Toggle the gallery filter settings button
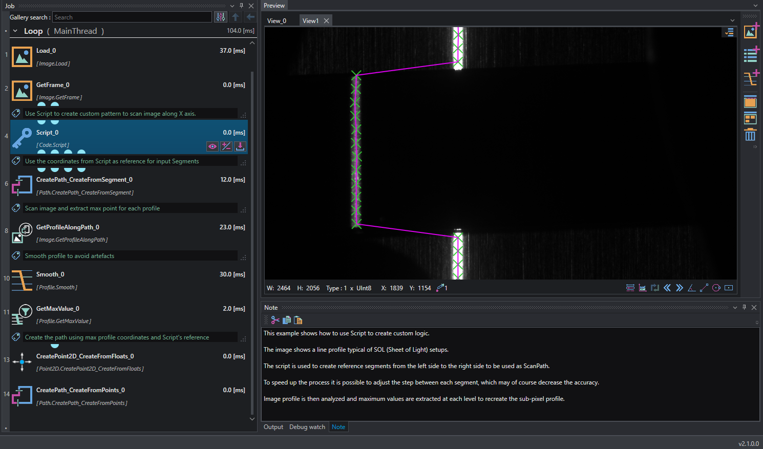 [x=221, y=17]
